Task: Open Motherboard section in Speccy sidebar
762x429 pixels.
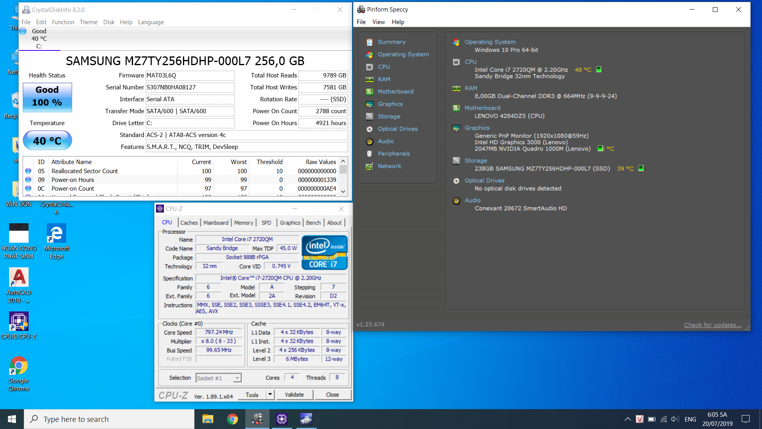Action: [x=395, y=91]
